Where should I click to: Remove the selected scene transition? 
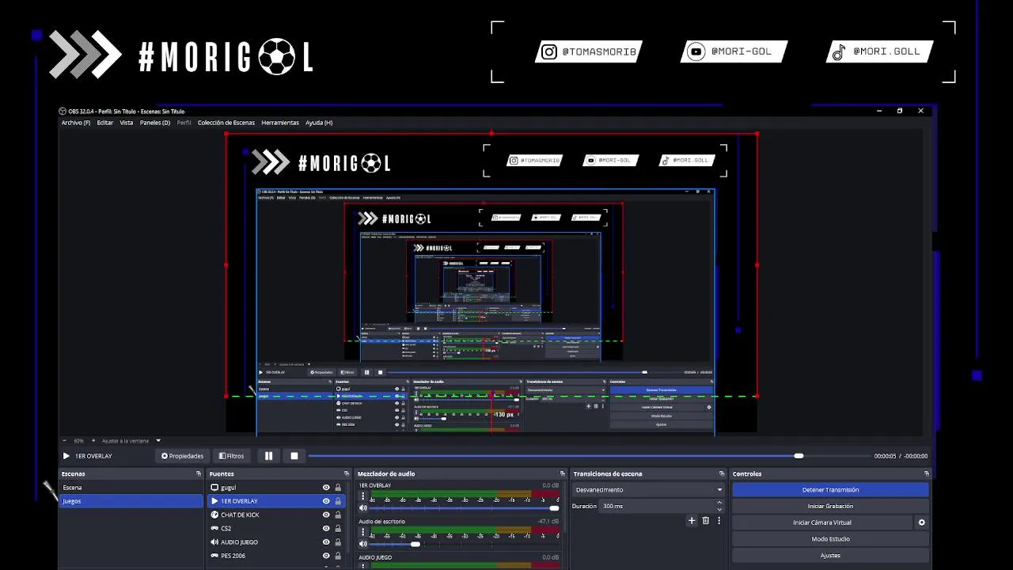[x=706, y=520]
